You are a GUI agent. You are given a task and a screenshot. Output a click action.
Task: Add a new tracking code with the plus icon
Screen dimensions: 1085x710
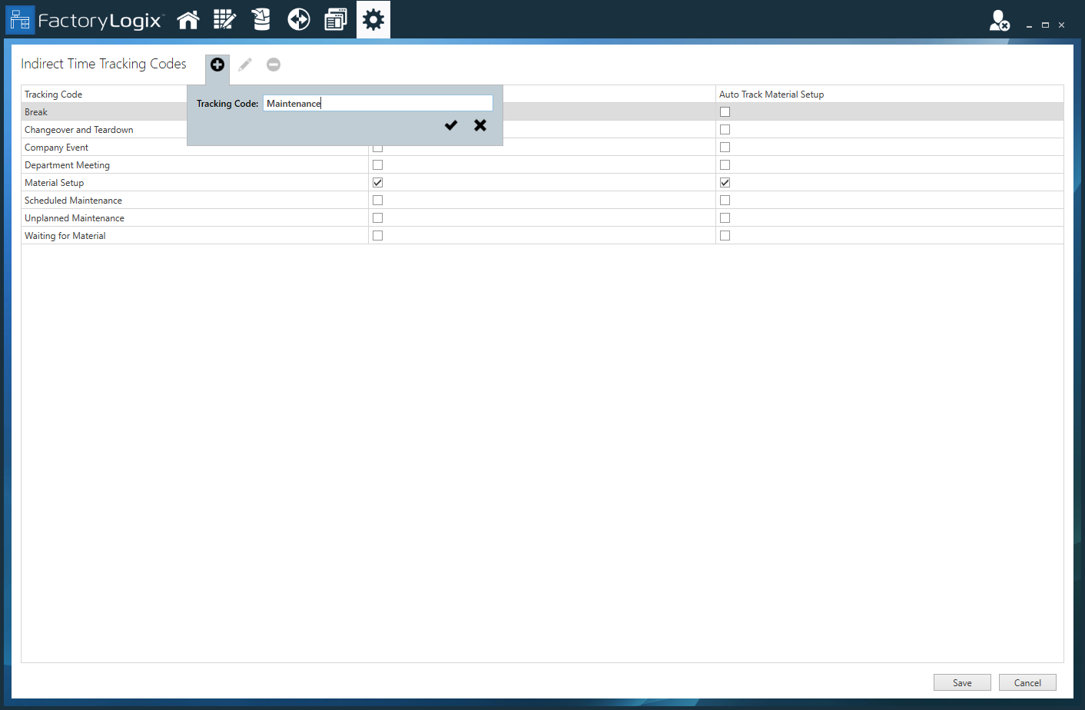click(217, 65)
